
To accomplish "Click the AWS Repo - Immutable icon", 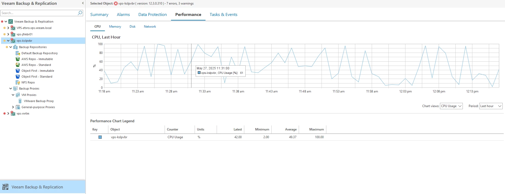I will pos(18,59).
